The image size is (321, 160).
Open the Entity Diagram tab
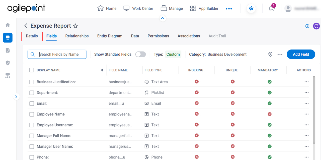pos(110,36)
